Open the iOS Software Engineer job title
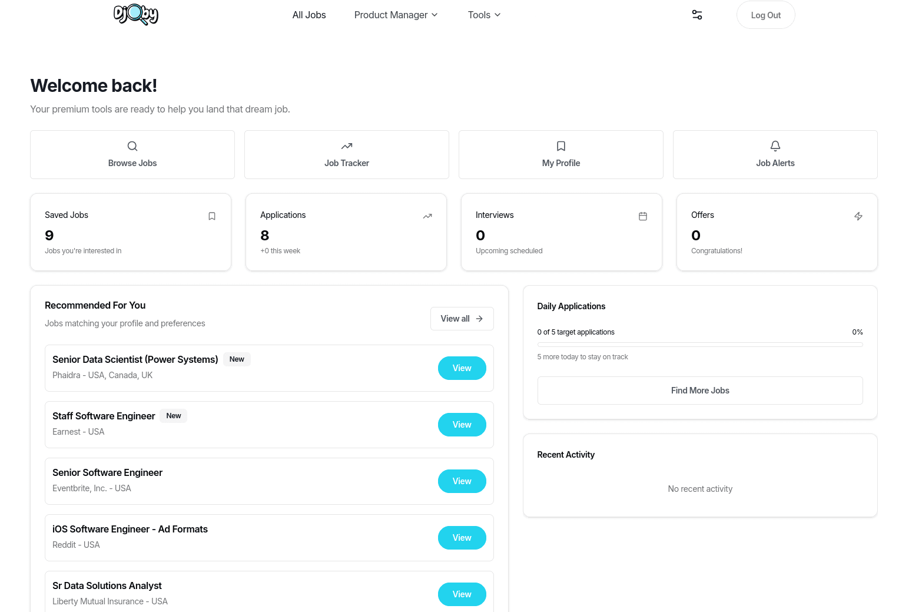The width and height of the screenshot is (922, 612). (x=130, y=529)
